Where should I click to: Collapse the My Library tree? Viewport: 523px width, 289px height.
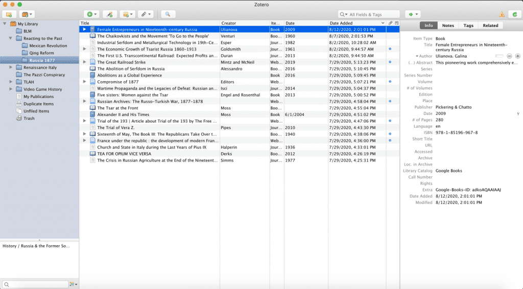5,23
